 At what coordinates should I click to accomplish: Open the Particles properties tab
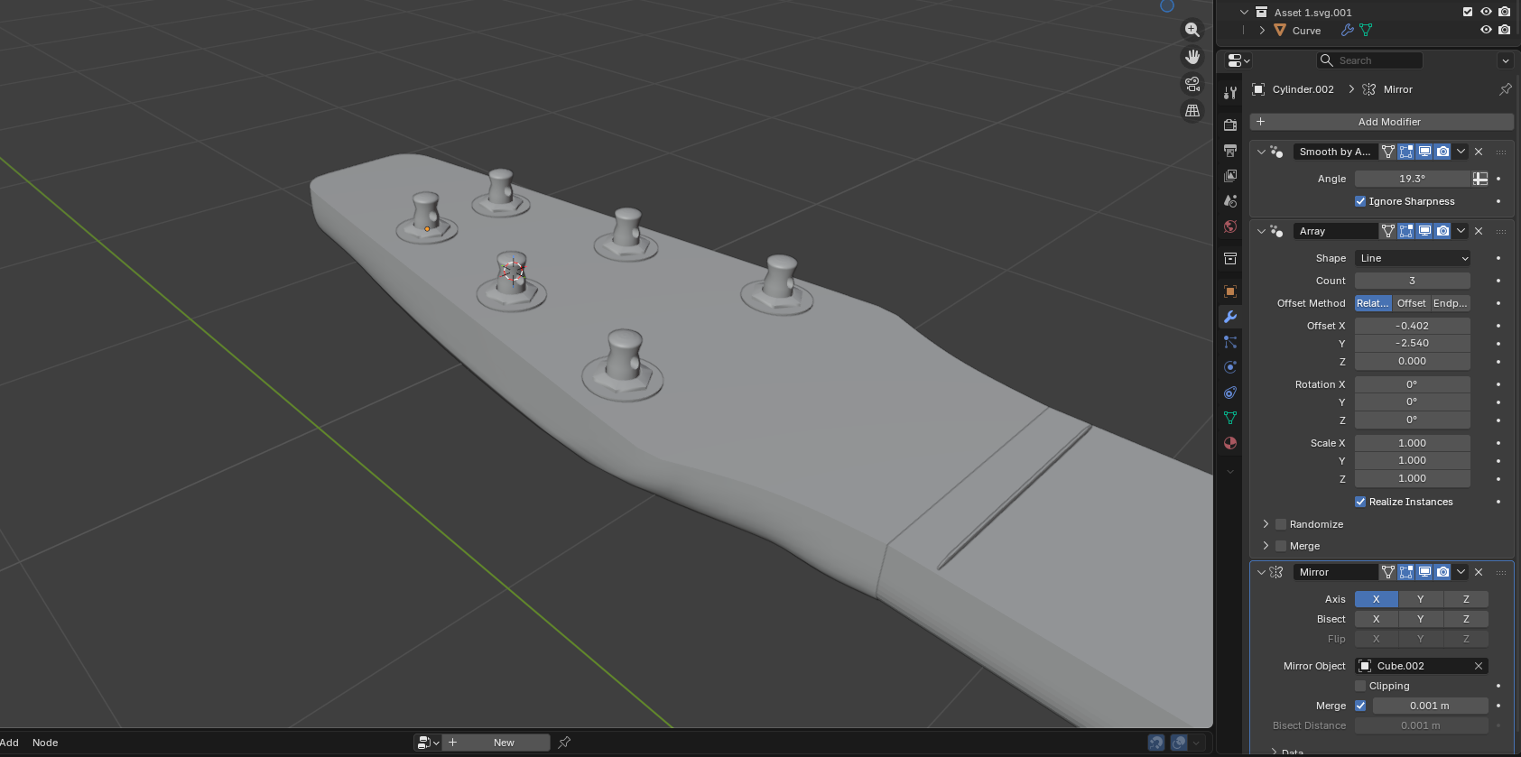pyautogui.click(x=1229, y=342)
